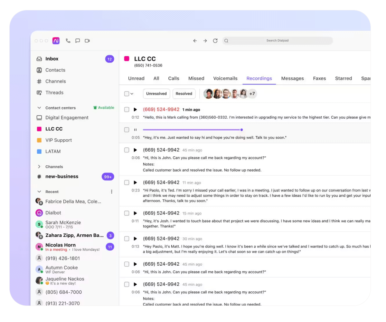Screen dimensions: 386x322
Task: Start a video call from the toolbar icon
Action: tap(87, 41)
